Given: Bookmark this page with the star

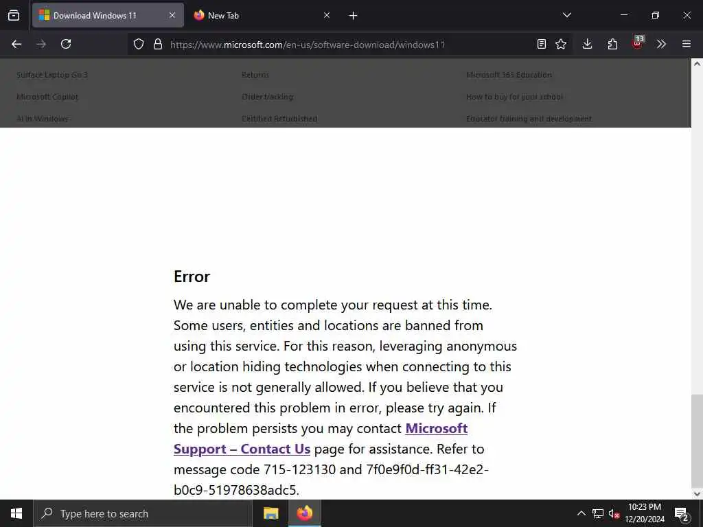Looking at the screenshot, I should [x=561, y=44].
